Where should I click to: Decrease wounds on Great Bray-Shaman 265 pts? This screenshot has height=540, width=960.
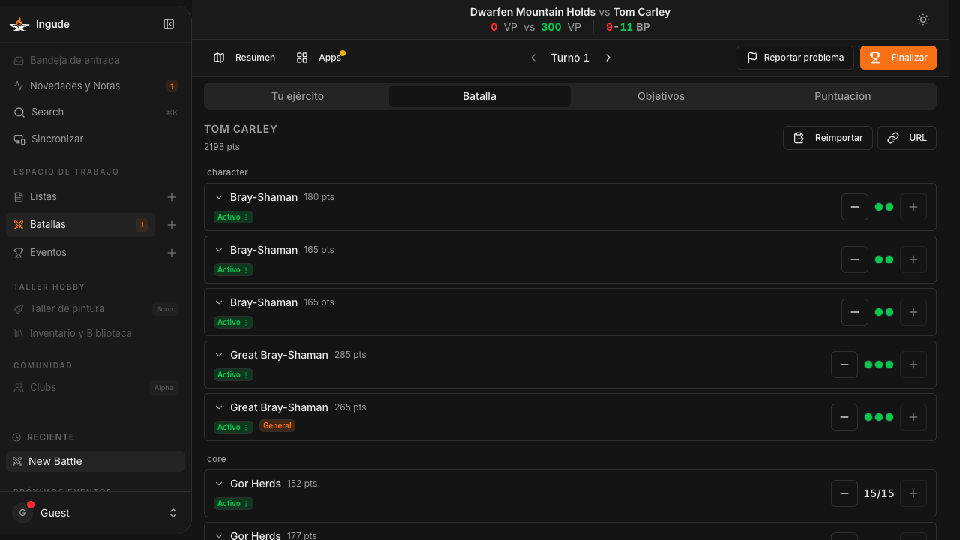(x=844, y=417)
